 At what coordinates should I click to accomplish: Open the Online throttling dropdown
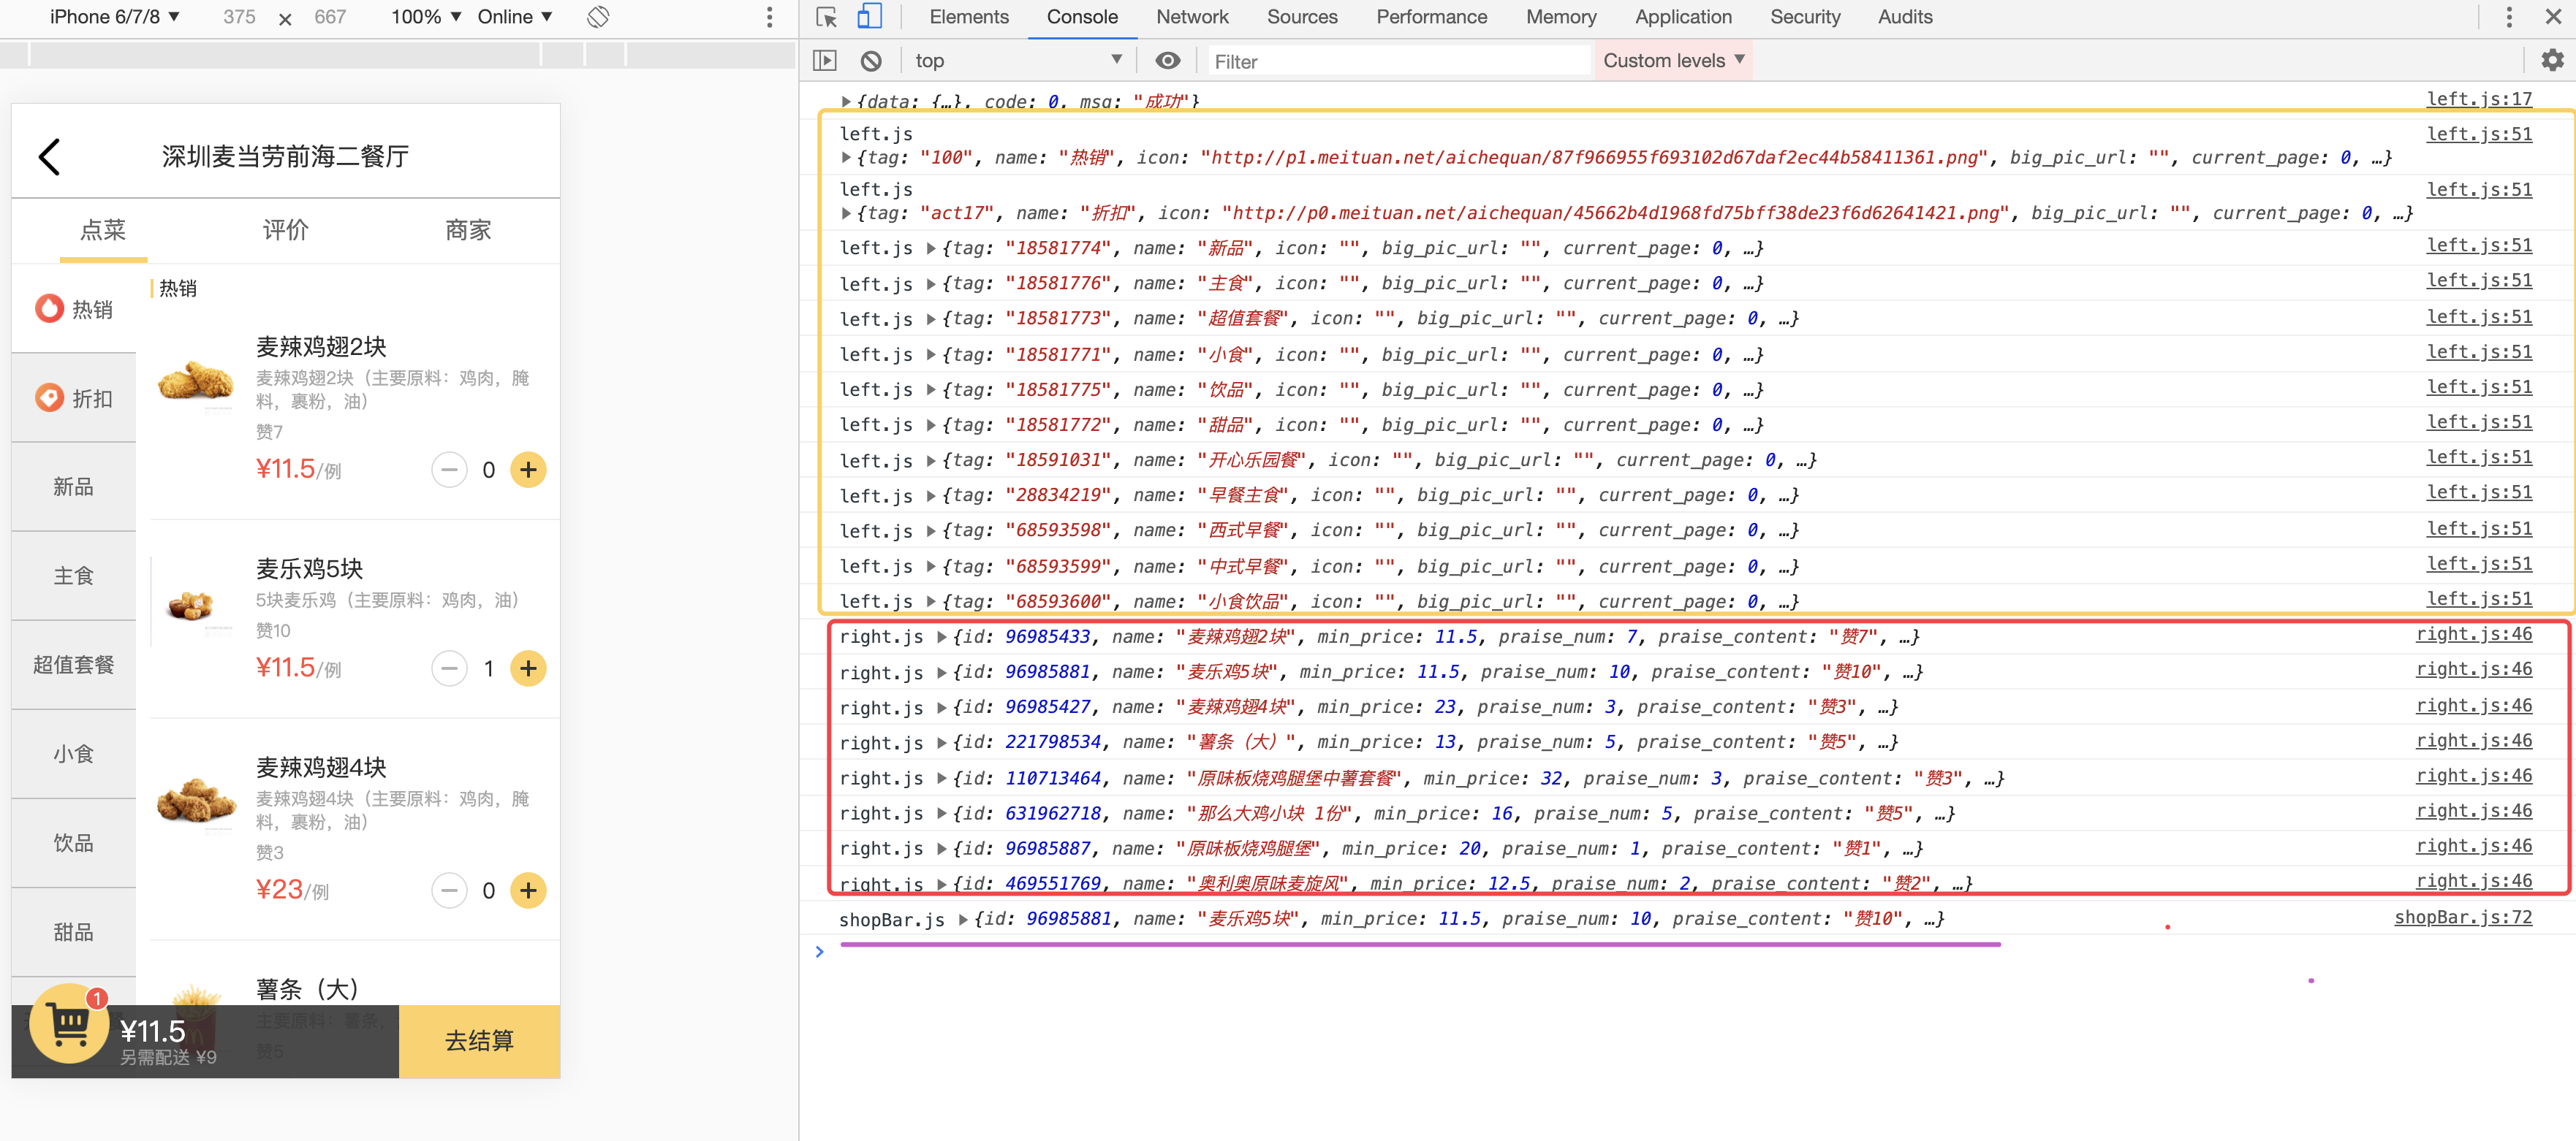[514, 17]
